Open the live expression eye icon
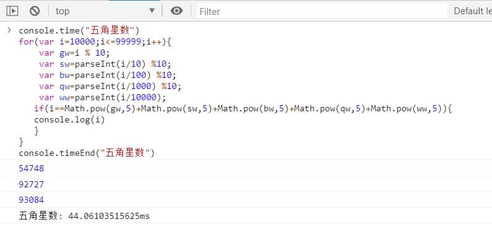This screenshot has width=492, height=227. [176, 11]
